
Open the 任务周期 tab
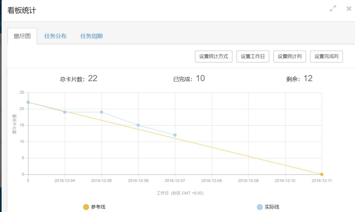click(x=92, y=36)
